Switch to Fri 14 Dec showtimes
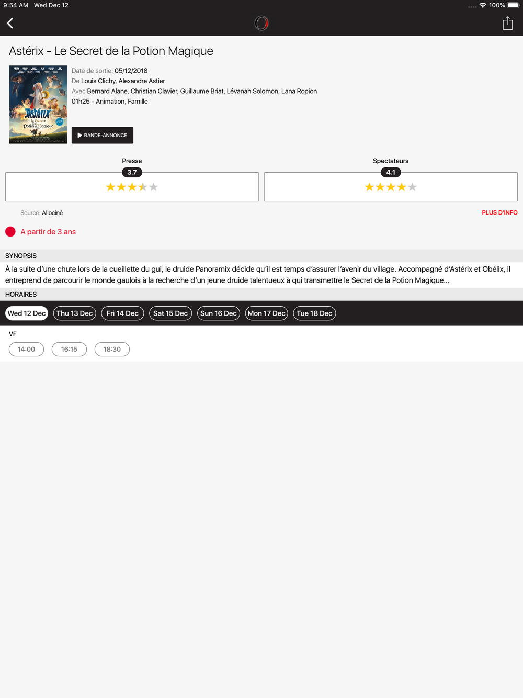 click(122, 313)
